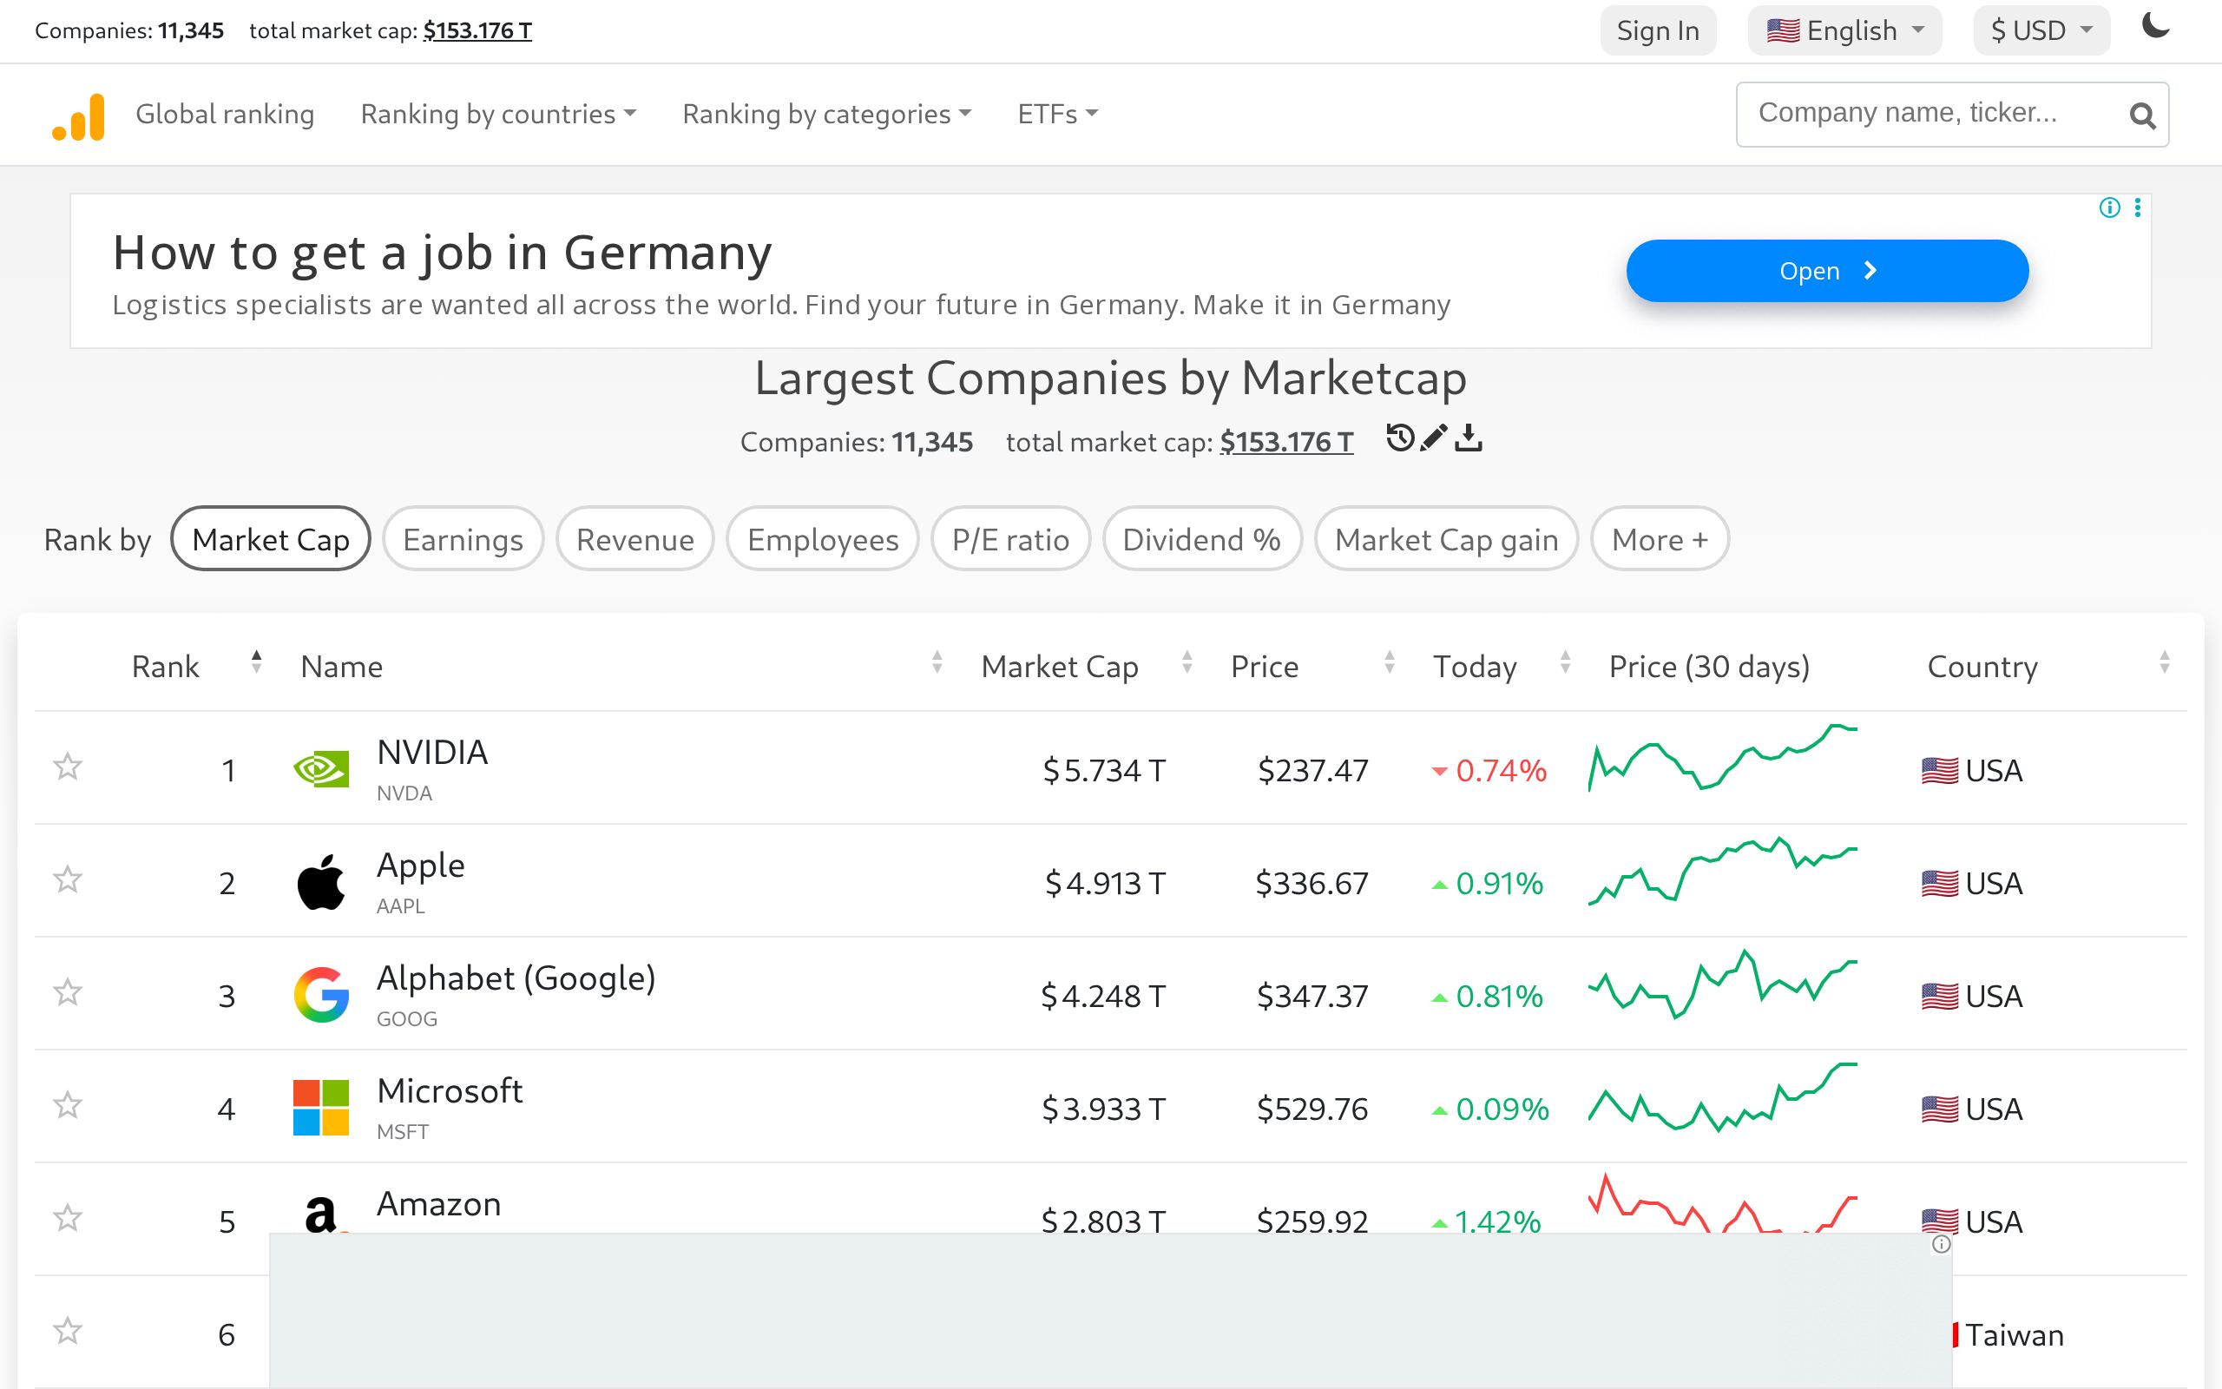The width and height of the screenshot is (2222, 1389).
Task: Favorite Amazon with its star icon
Action: pyautogui.click(x=68, y=1218)
